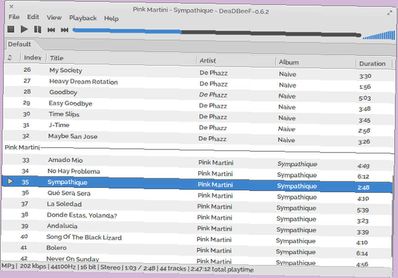Click De Phazz artist in Goodboy row
This screenshot has height=278, width=398.
213,95
